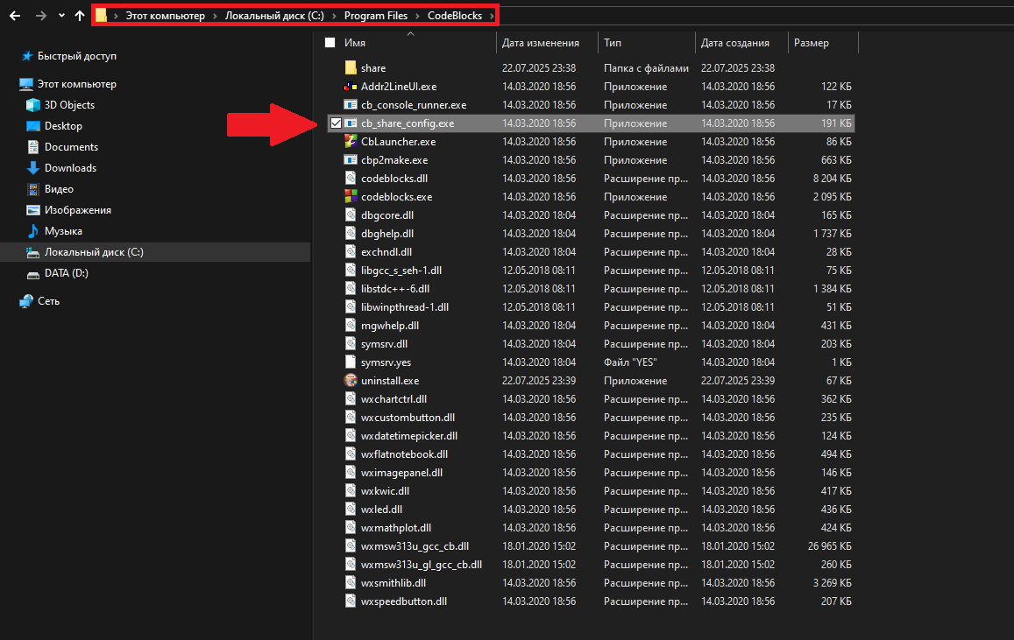The height and width of the screenshot is (640, 1014).
Task: Click the share folder icon
Action: click(351, 67)
